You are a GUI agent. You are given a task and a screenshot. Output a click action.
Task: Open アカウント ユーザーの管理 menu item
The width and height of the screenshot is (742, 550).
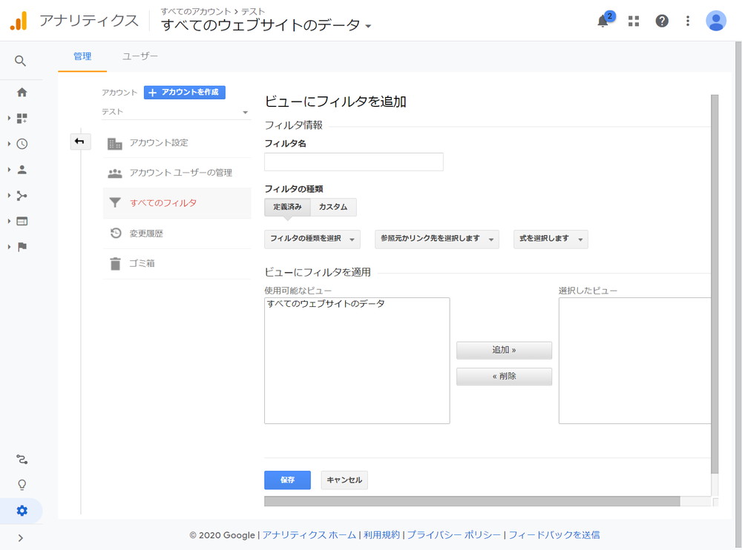(177, 173)
